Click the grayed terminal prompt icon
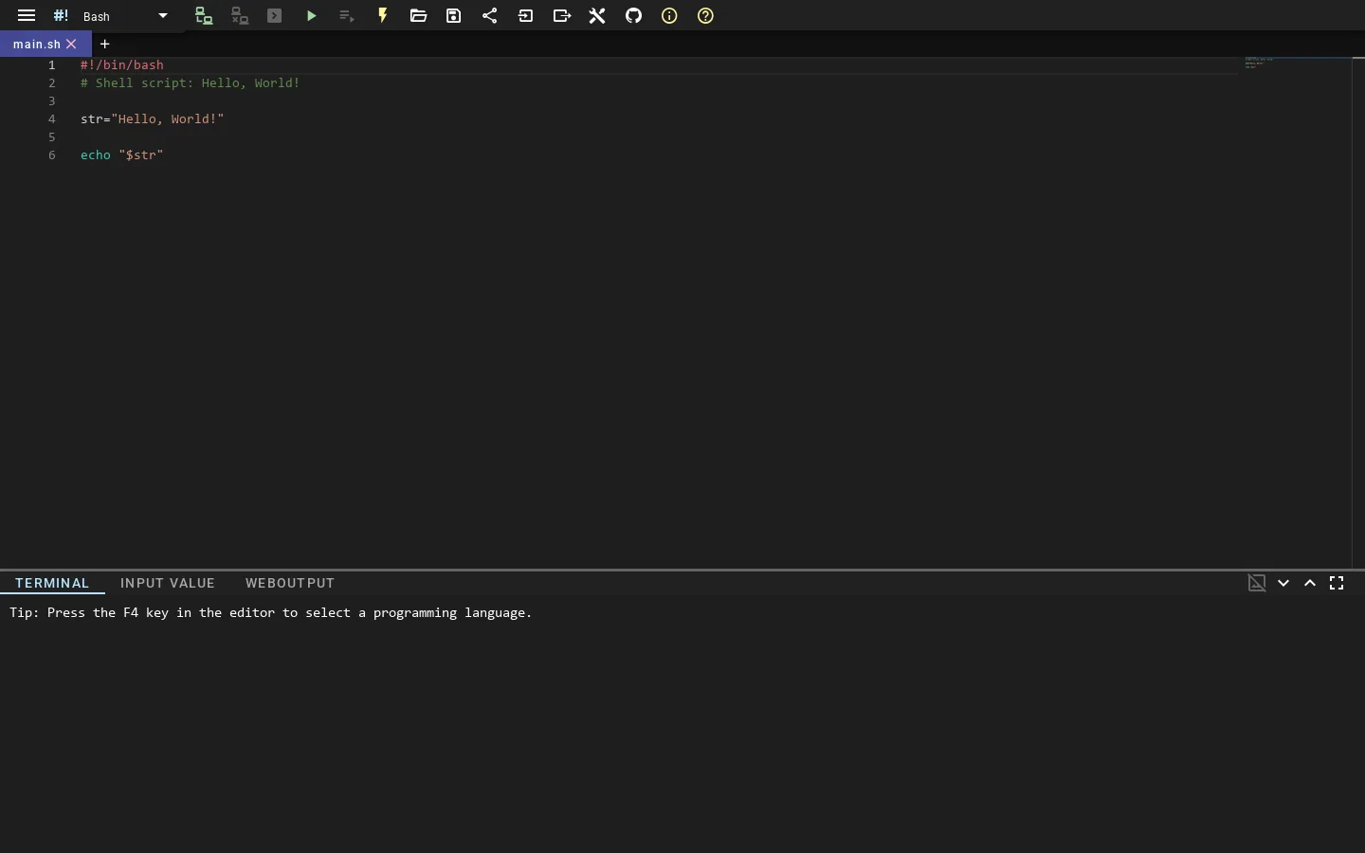Image resolution: width=1365 pixels, height=853 pixels. tap(276, 16)
